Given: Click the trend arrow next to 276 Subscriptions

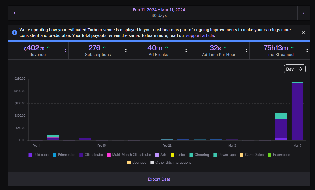Looking at the screenshot, I should tap(104, 47).
